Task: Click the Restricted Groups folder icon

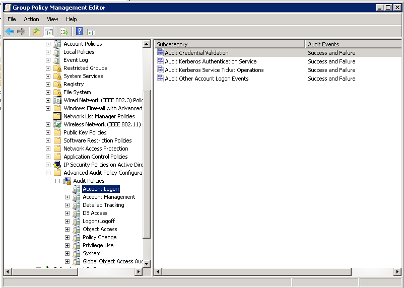Action: pos(57,68)
